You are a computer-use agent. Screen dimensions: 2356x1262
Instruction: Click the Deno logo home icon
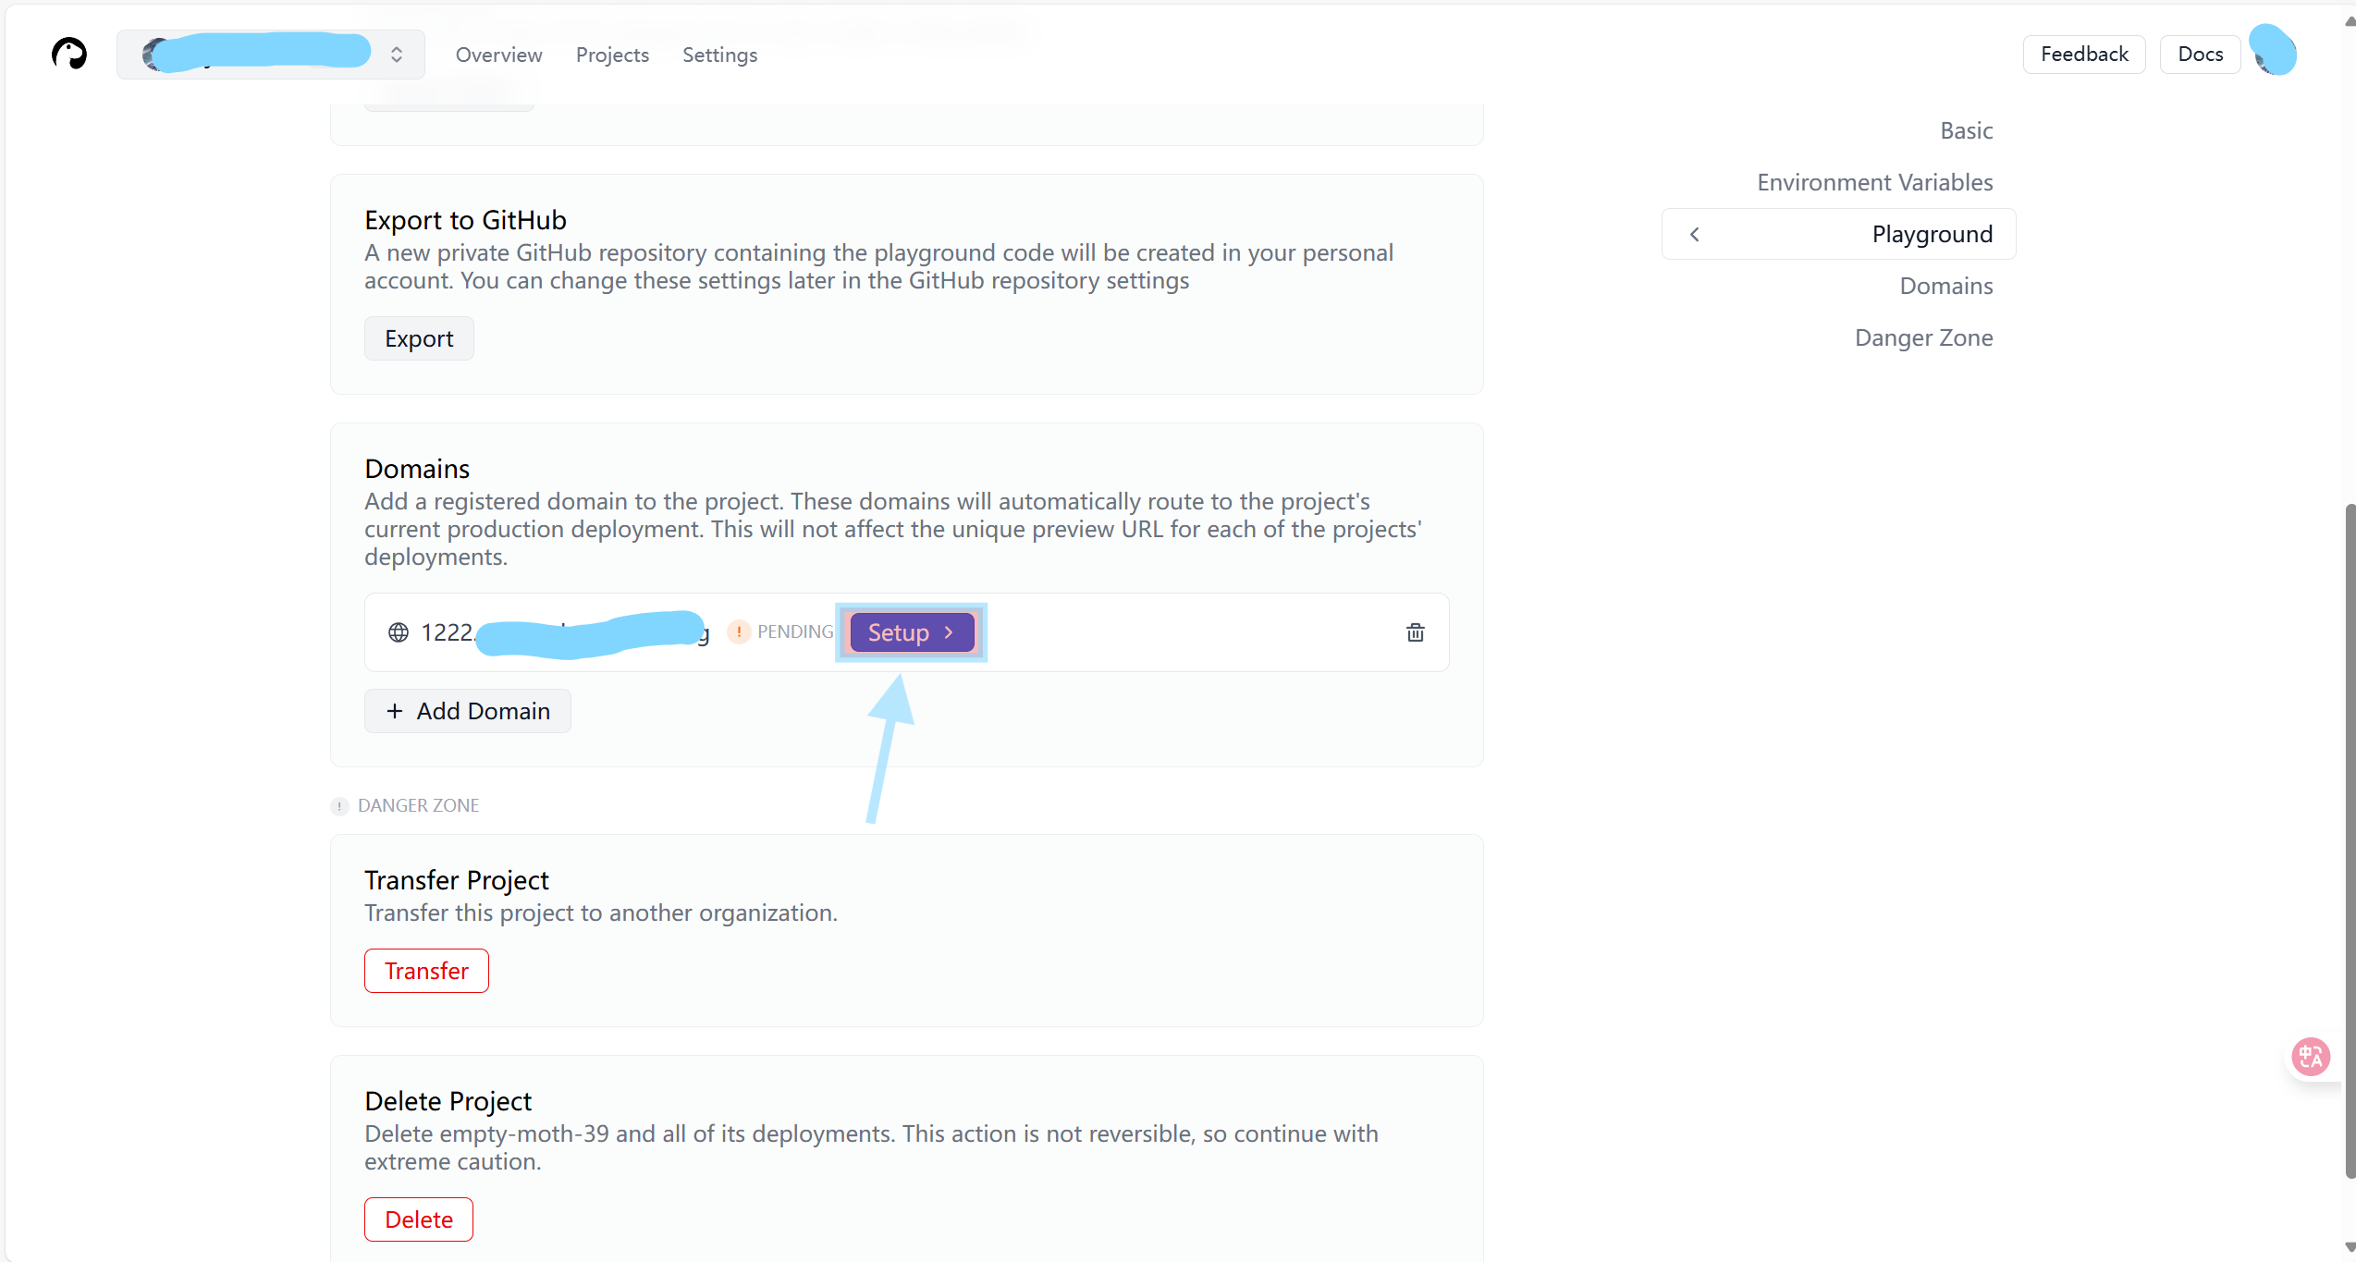(x=69, y=55)
